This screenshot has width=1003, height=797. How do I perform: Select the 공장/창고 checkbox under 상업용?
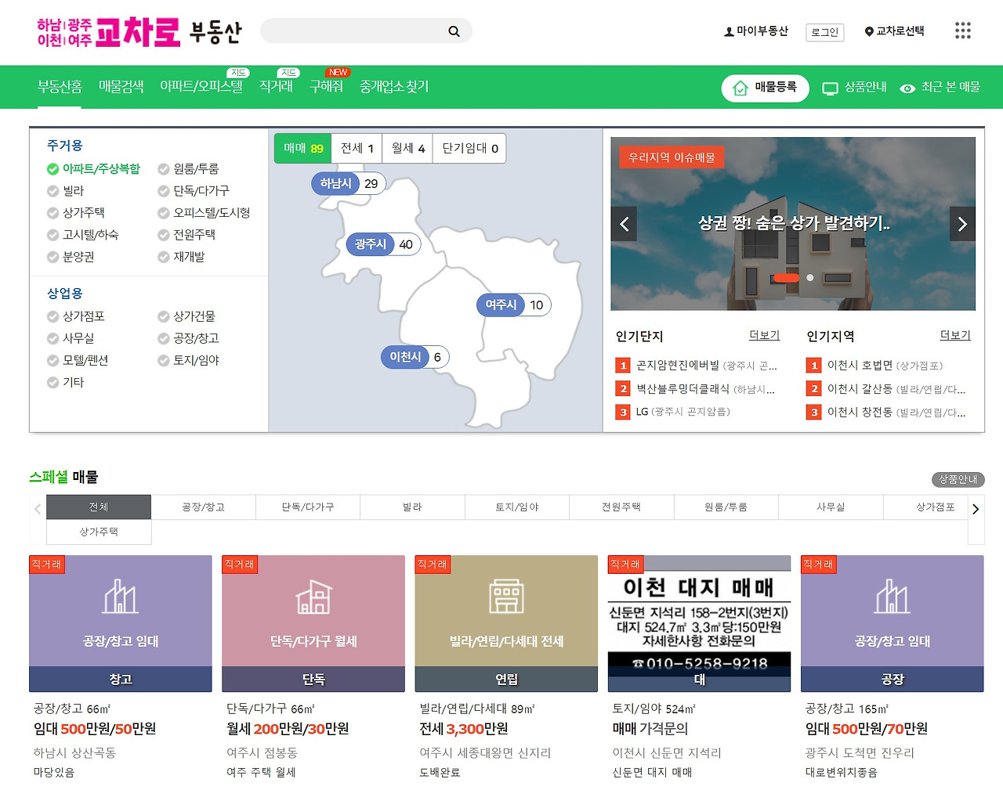161,338
